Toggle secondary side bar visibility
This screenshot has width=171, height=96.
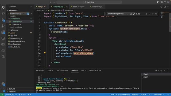(x=165, y=2)
